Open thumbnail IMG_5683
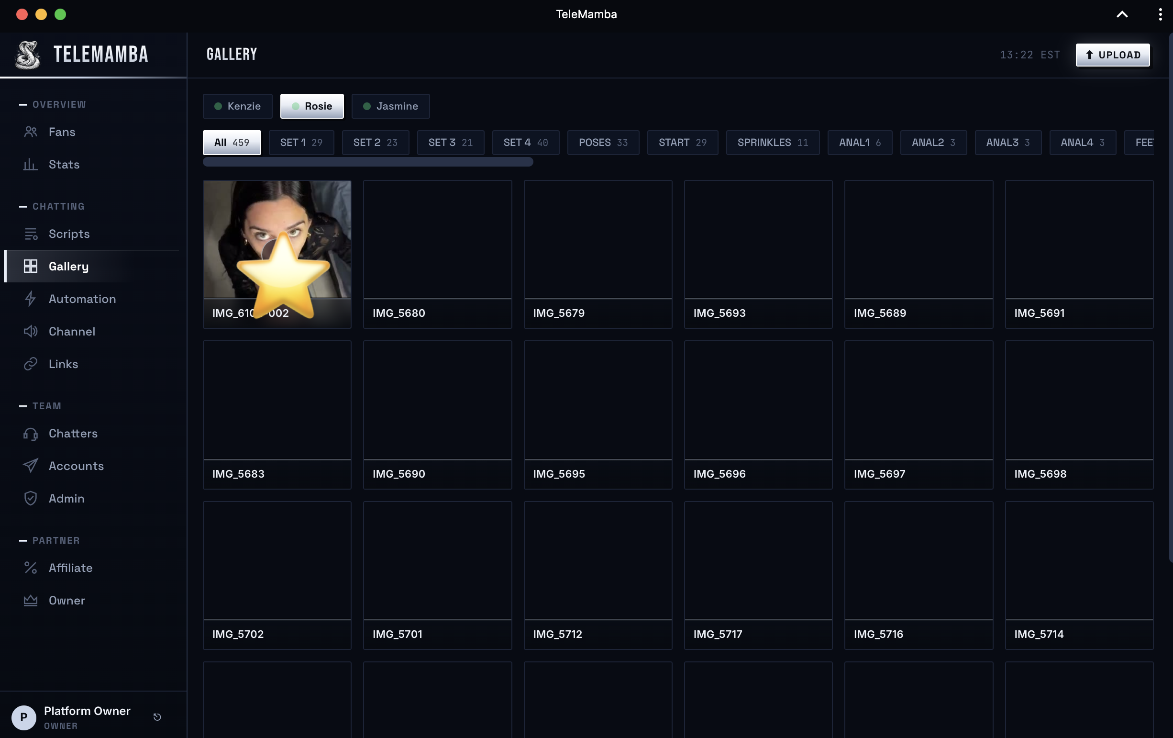This screenshot has height=738, width=1173. click(x=277, y=415)
